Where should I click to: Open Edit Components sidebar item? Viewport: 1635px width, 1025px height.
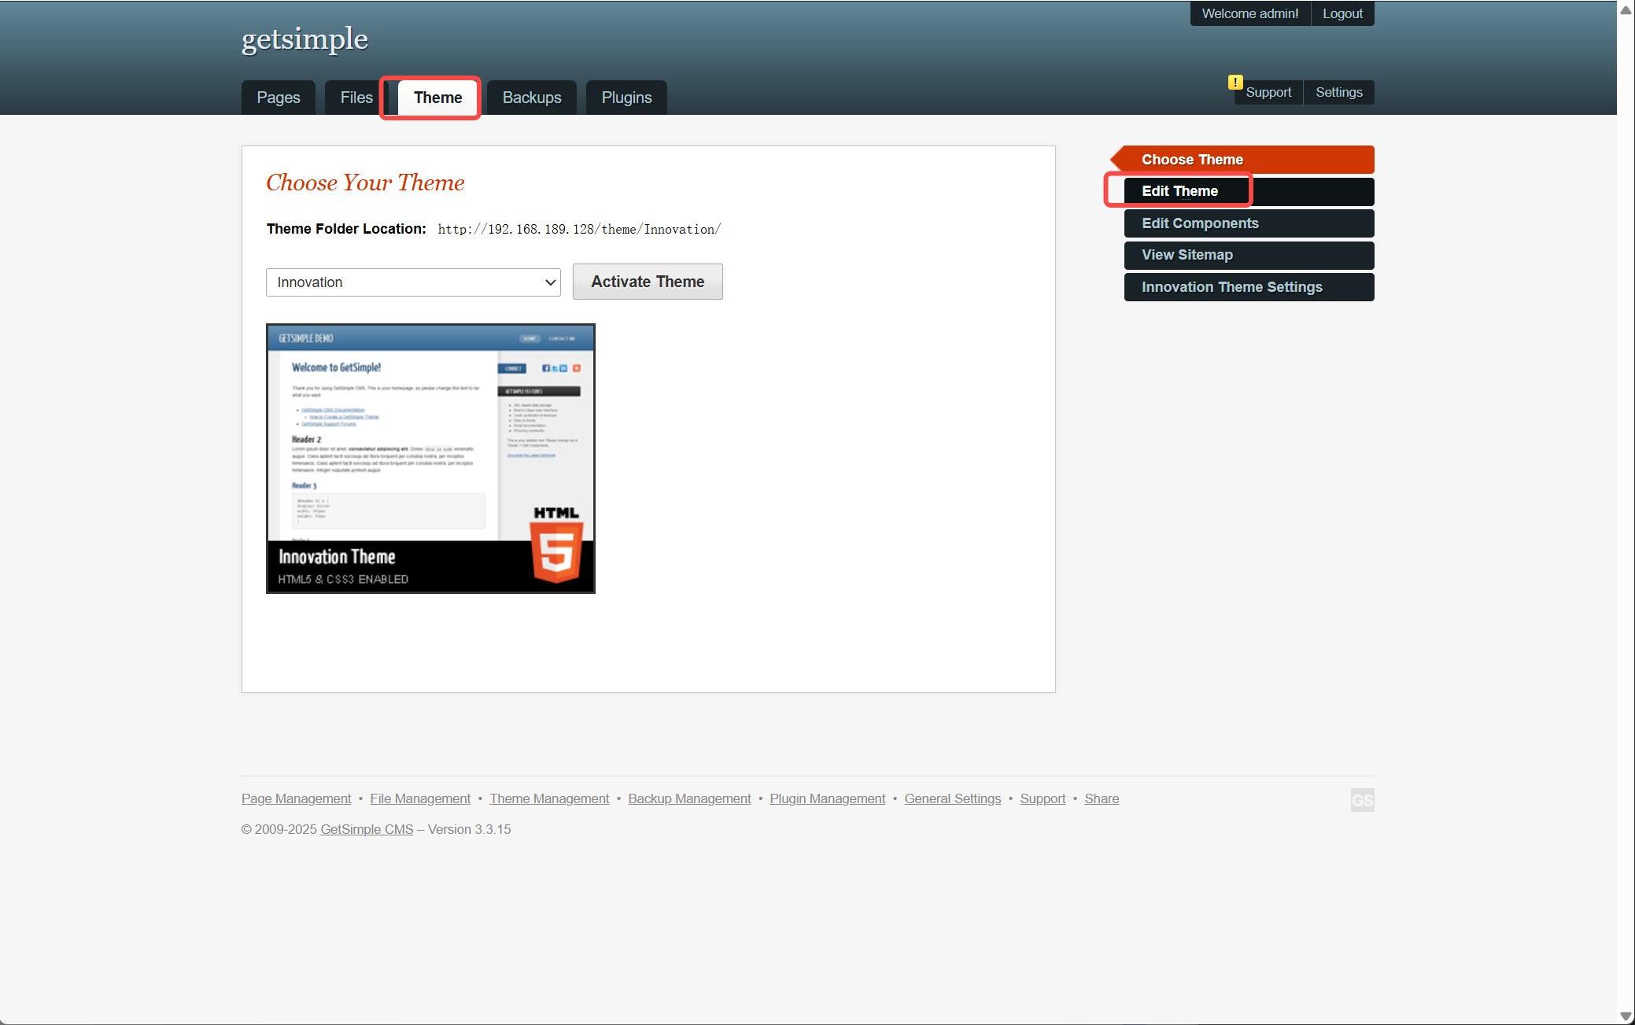coord(1200,223)
